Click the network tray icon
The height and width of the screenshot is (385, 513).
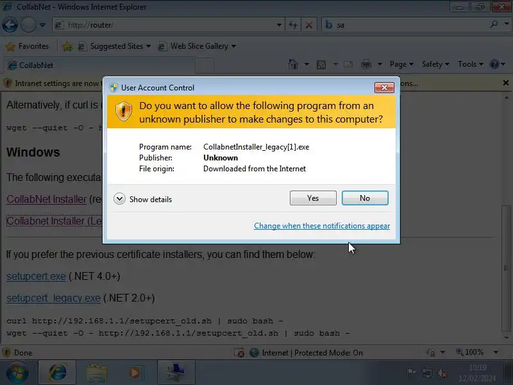click(x=426, y=373)
